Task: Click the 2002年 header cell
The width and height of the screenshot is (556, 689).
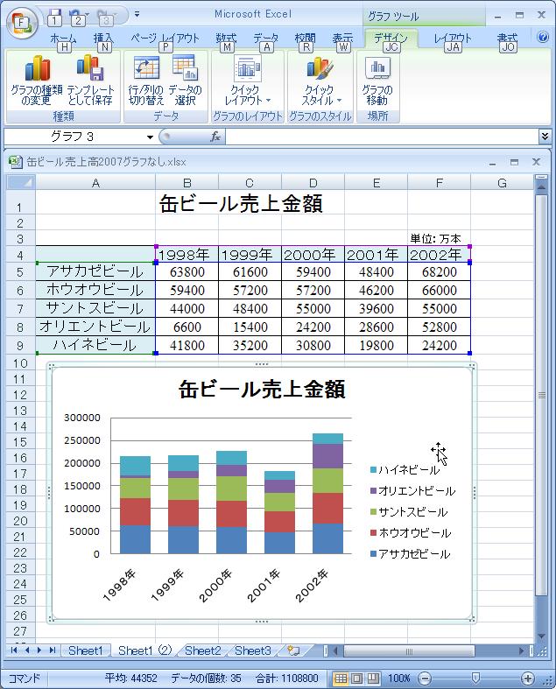Action: [x=439, y=255]
